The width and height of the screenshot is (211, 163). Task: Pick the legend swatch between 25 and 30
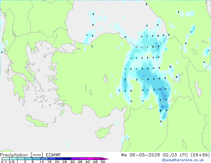(67, 159)
